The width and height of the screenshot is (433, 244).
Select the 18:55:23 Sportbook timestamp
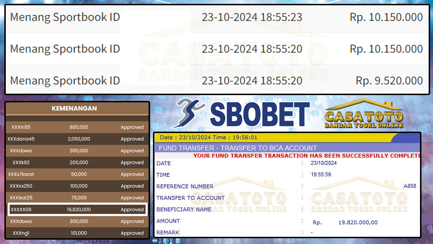click(252, 17)
